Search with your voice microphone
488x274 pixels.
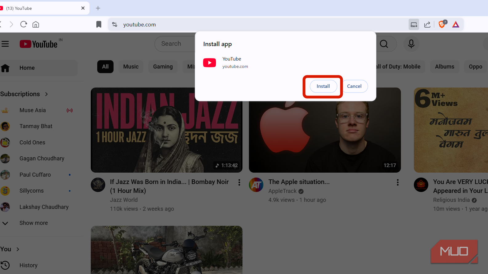coord(411,44)
